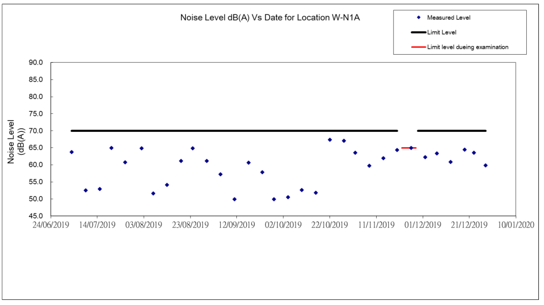Select the chart title for location W-N1A
Screen dimensions: 544x305
(x=270, y=18)
